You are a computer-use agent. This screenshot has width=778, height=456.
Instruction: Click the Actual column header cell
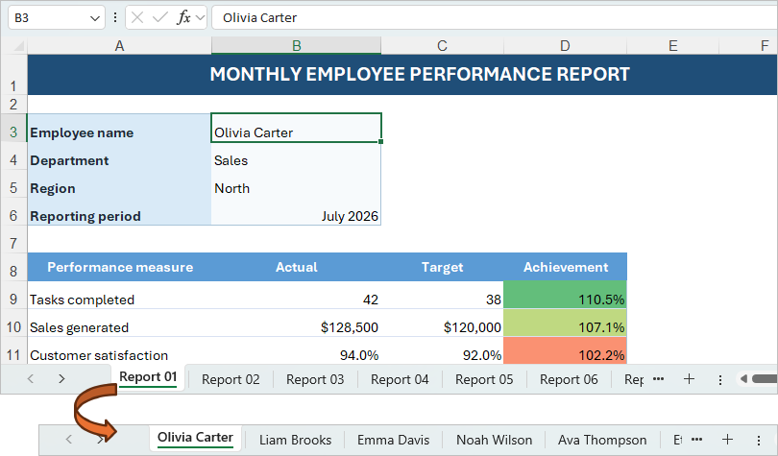point(296,267)
